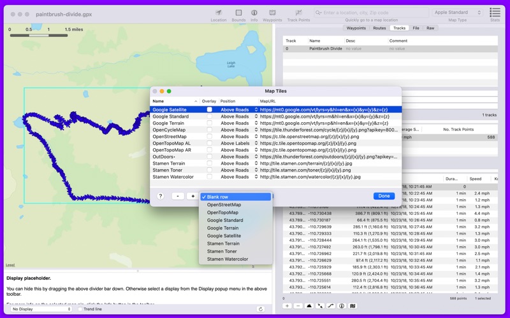510x318 pixels.
Task: Open the No Display popup menu
Action: coord(41,309)
